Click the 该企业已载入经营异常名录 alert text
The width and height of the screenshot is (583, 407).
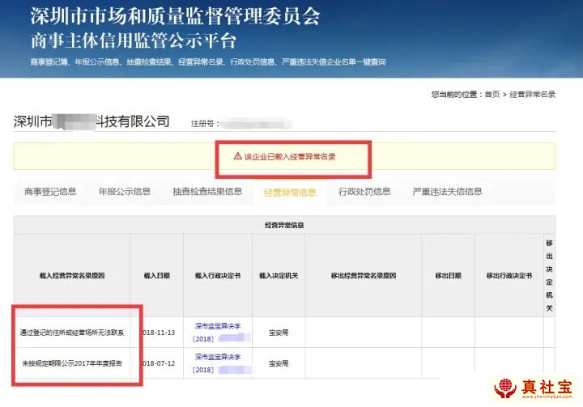tap(290, 156)
